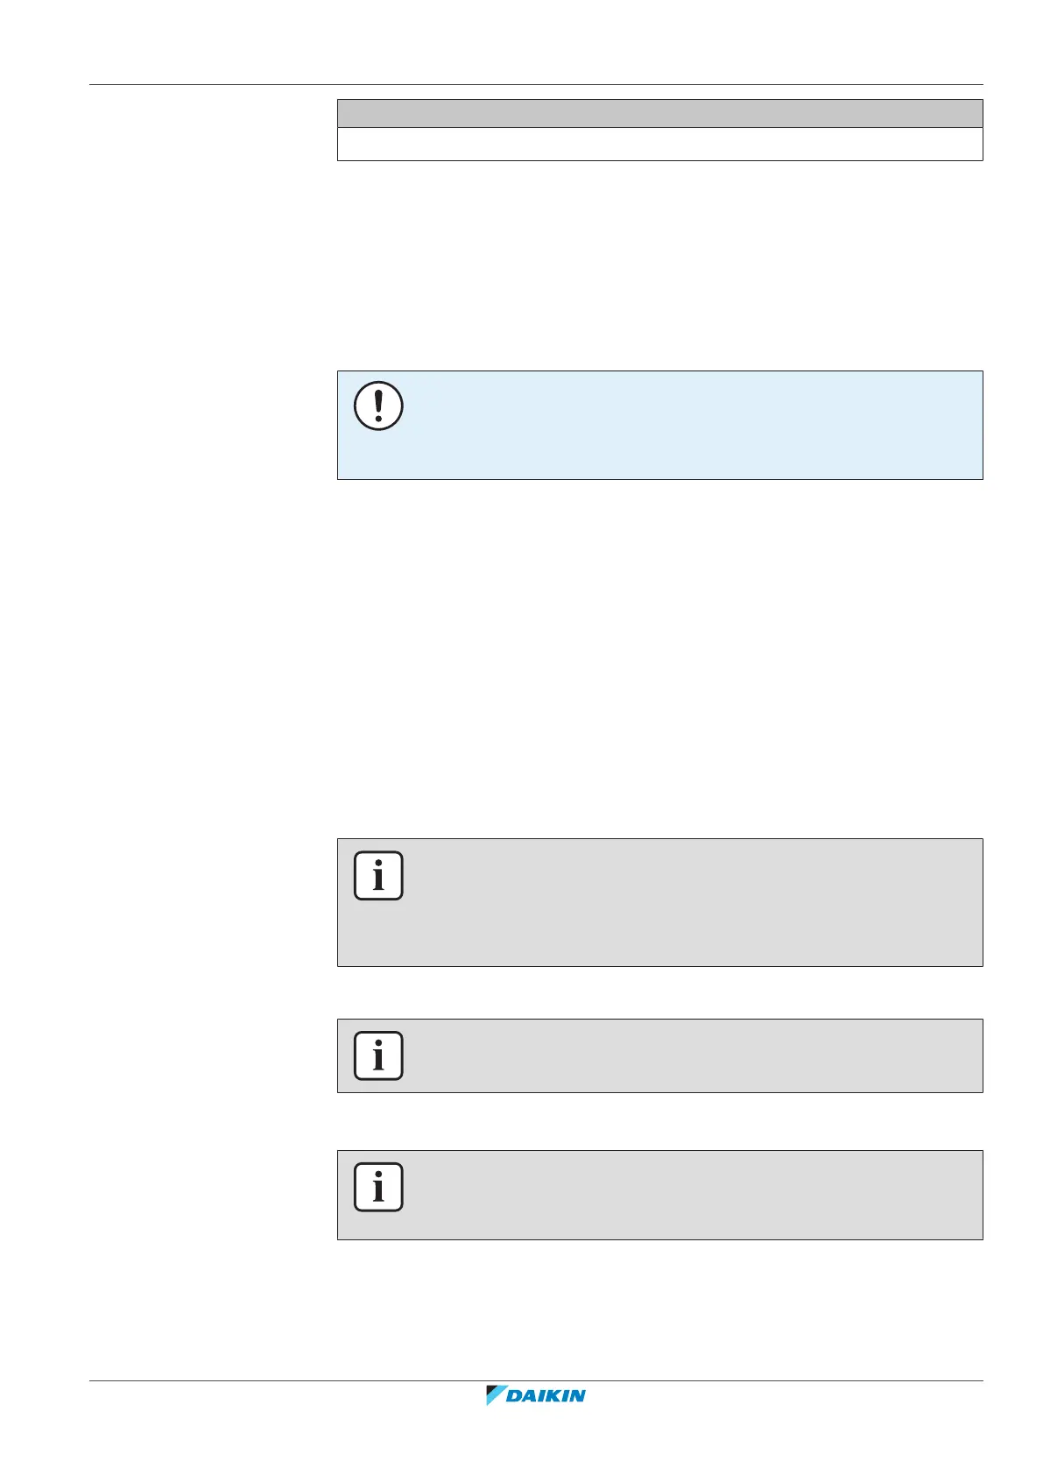Click the DAIKIN wordmark in the footer
The width and height of the screenshot is (1043, 1475).
[546, 1396]
